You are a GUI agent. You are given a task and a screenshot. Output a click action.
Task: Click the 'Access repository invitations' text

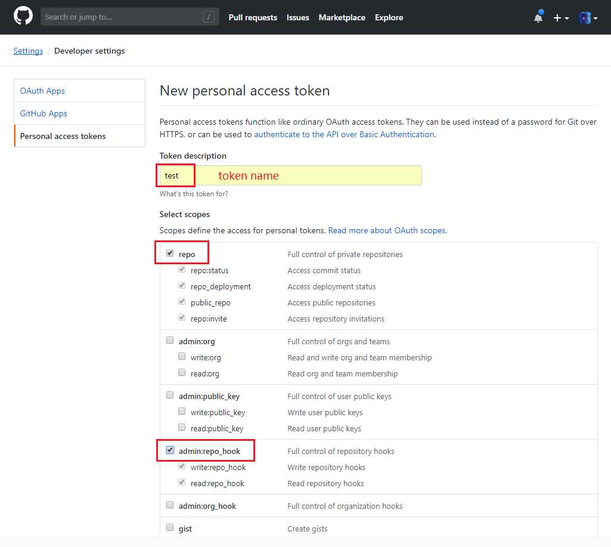[x=336, y=319]
